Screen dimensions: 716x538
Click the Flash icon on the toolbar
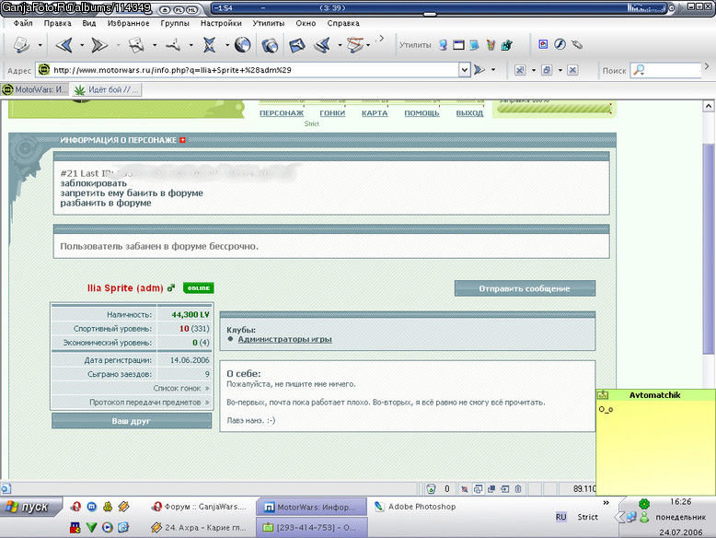(560, 44)
